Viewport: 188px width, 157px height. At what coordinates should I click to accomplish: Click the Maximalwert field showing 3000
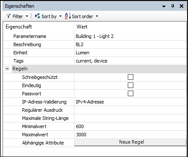tap(130, 135)
